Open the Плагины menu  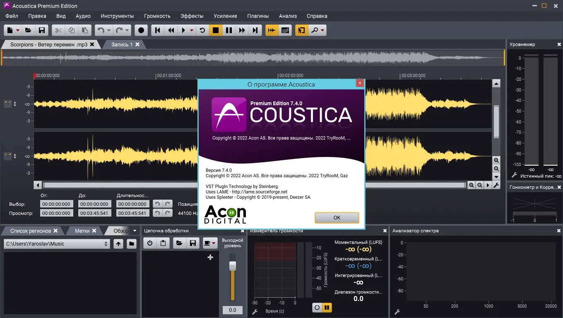coord(258,16)
